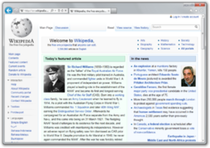This screenshot has width=210, height=148.
Task: Click the page vertical scrollbar thumb
Action: (x=203, y=33)
